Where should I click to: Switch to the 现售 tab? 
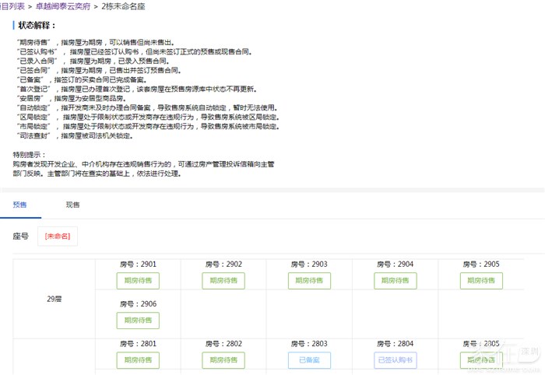click(x=72, y=205)
